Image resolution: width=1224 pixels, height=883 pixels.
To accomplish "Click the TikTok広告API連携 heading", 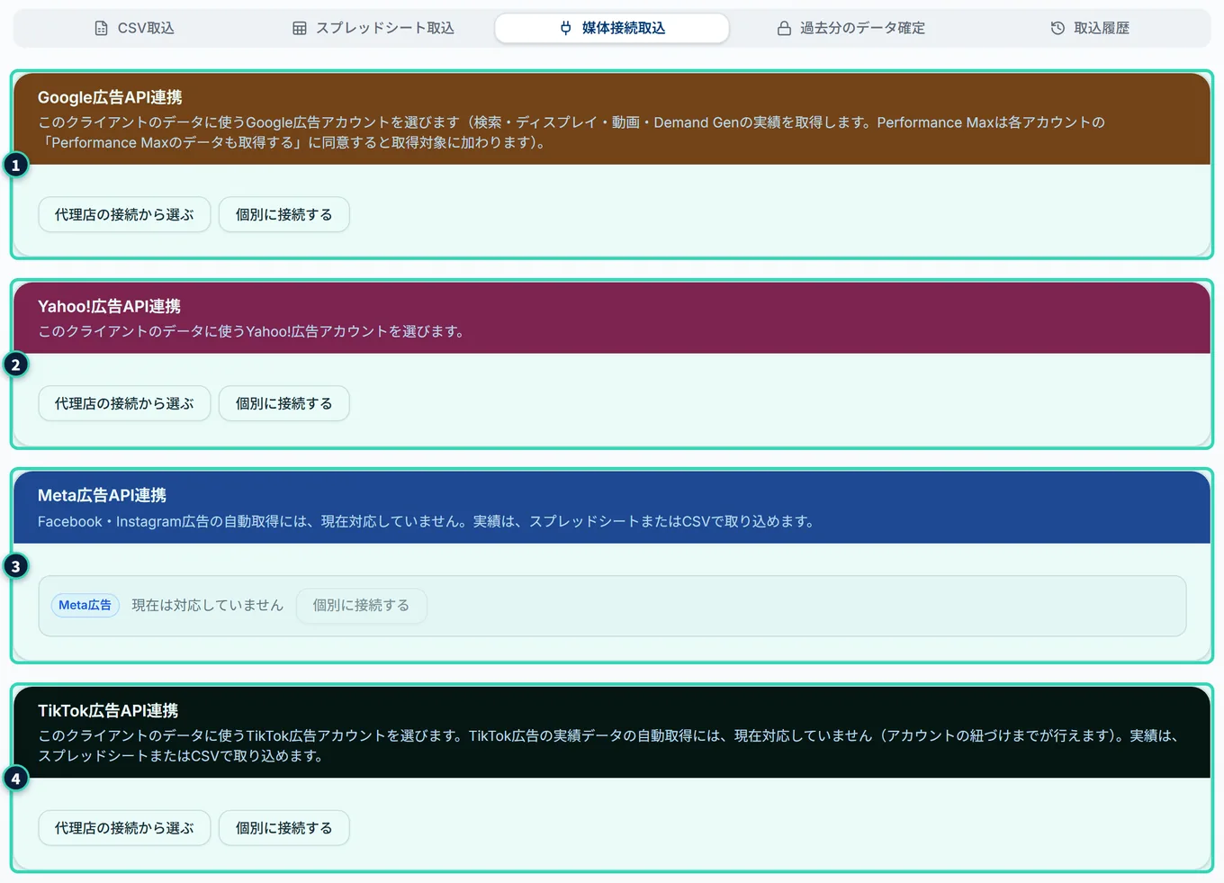I will pyautogui.click(x=108, y=710).
